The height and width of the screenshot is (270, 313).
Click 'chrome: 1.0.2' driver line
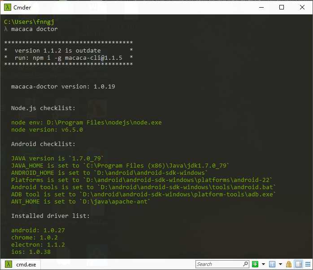pos(35,238)
